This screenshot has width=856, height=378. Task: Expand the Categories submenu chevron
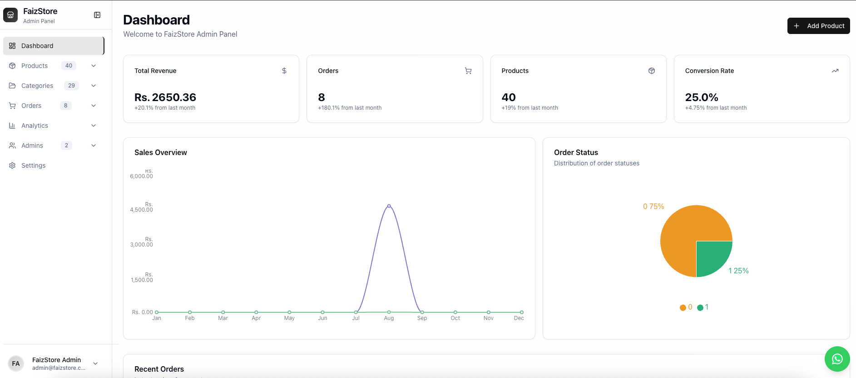[94, 86]
